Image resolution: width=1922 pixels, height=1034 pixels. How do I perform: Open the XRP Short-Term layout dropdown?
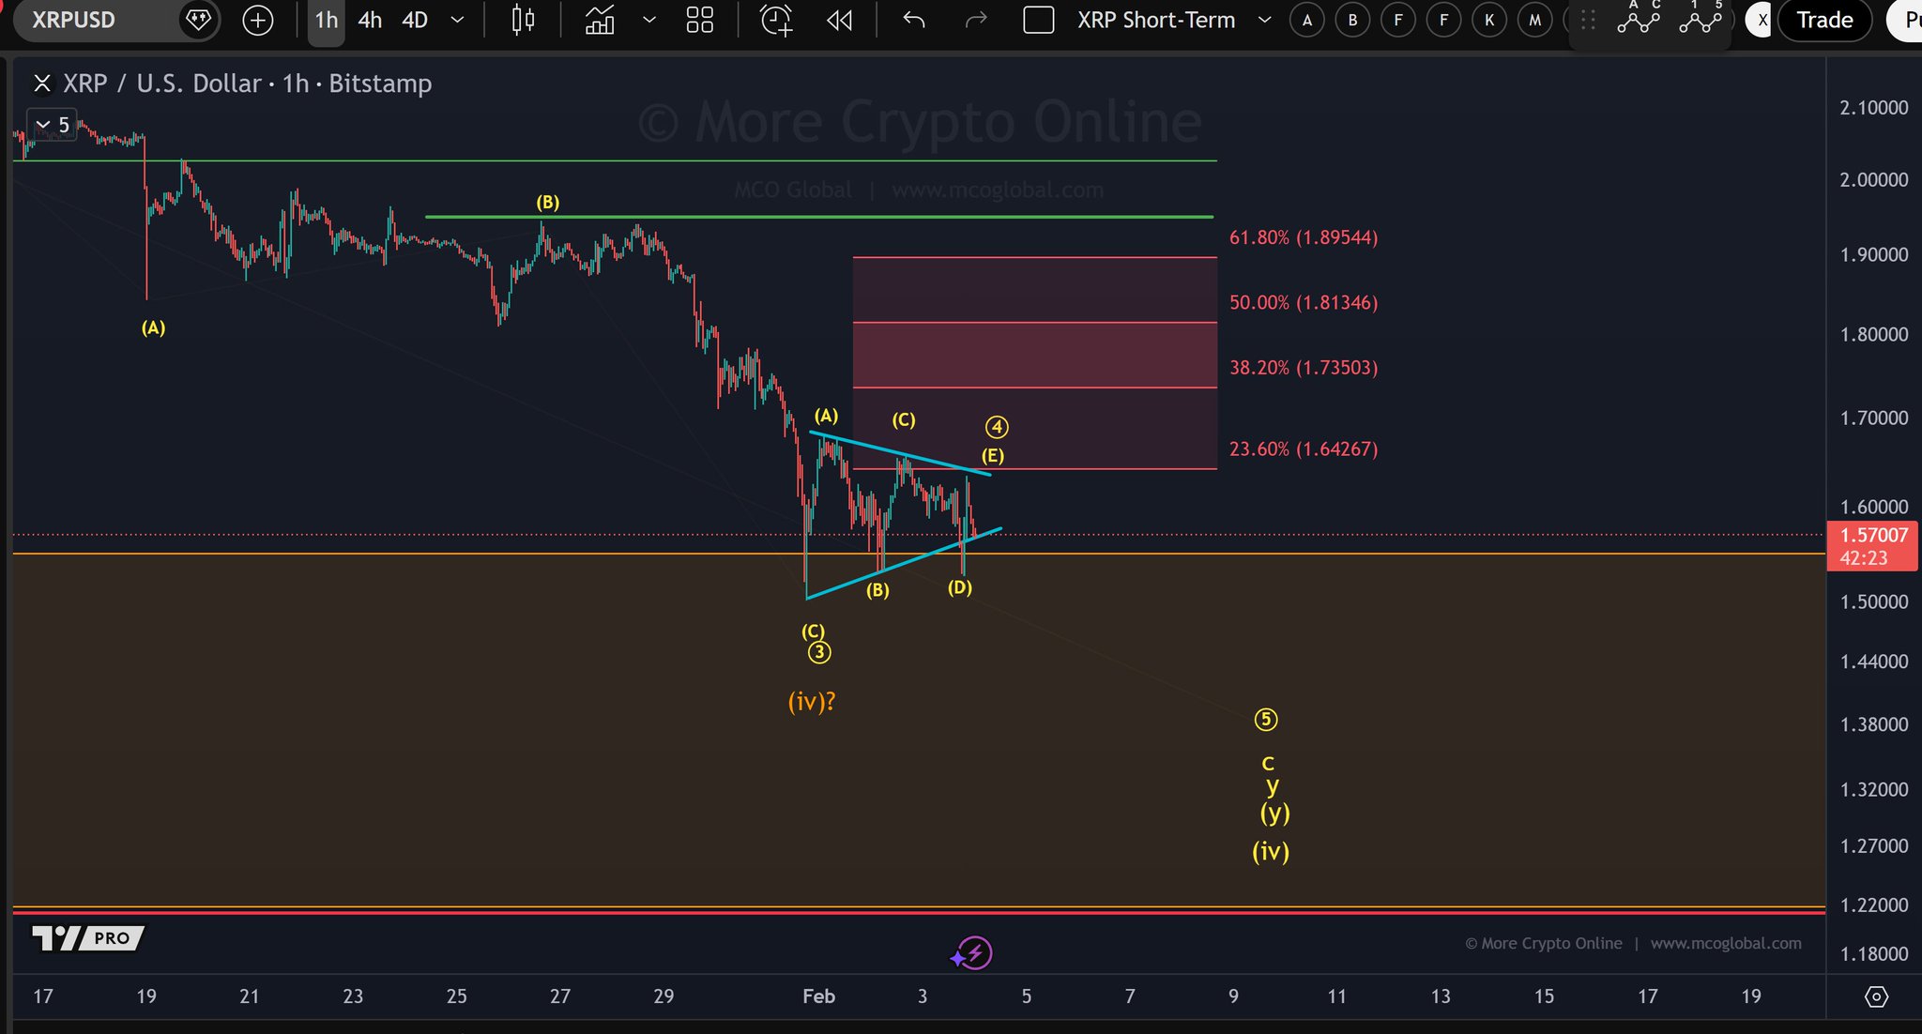click(1264, 21)
